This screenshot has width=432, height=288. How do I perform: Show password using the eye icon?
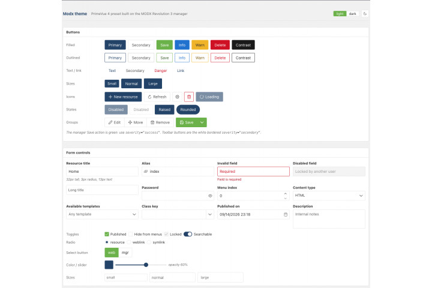tap(210, 196)
